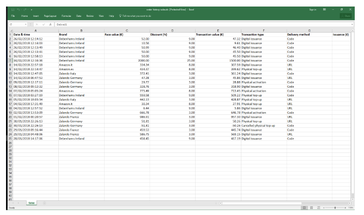Click the formula bar input field
Viewport: 364px width, 215px height.
[x=202, y=24]
